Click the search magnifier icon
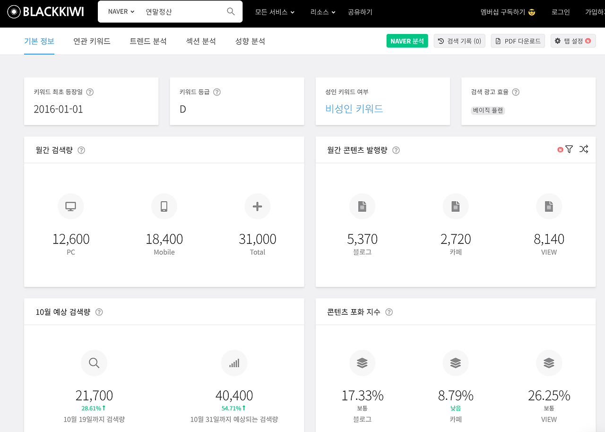Viewport: 605px width, 432px height. (x=231, y=11)
